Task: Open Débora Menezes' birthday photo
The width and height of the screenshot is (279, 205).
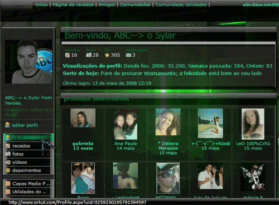Action: [168, 122]
